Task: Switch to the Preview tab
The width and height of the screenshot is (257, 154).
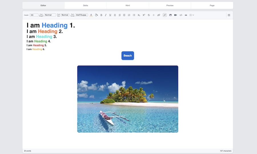Action: [x=170, y=5]
